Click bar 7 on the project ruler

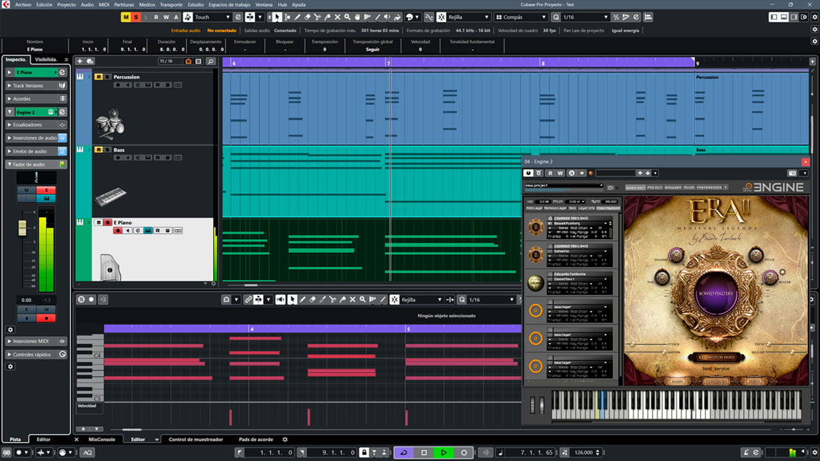pos(389,63)
